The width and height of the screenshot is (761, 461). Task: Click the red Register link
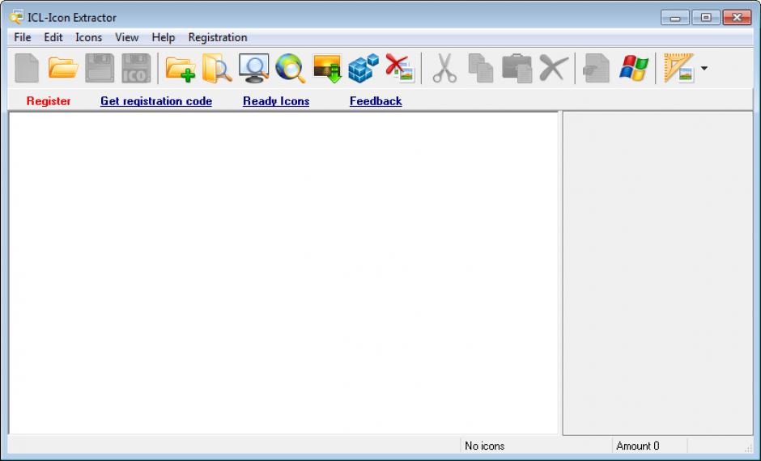(x=49, y=101)
